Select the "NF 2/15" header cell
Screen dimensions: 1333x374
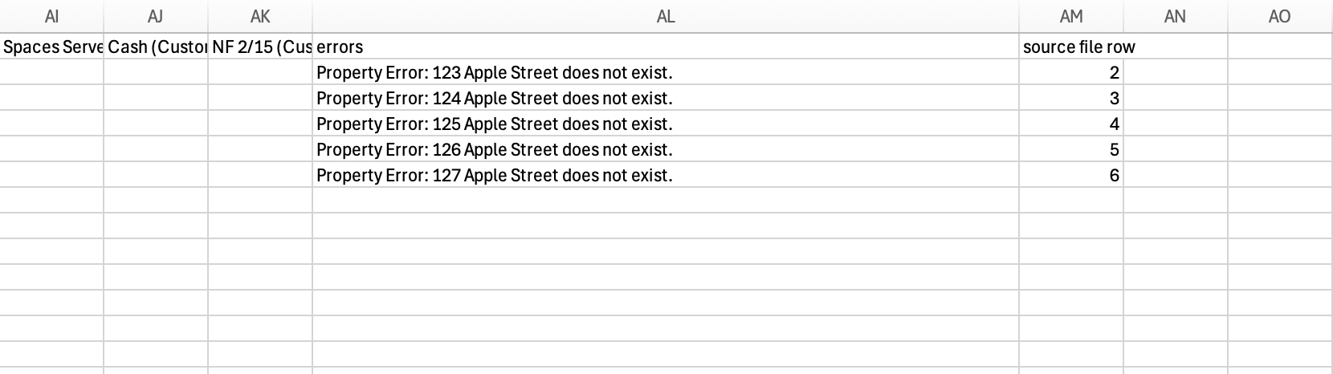[260, 47]
